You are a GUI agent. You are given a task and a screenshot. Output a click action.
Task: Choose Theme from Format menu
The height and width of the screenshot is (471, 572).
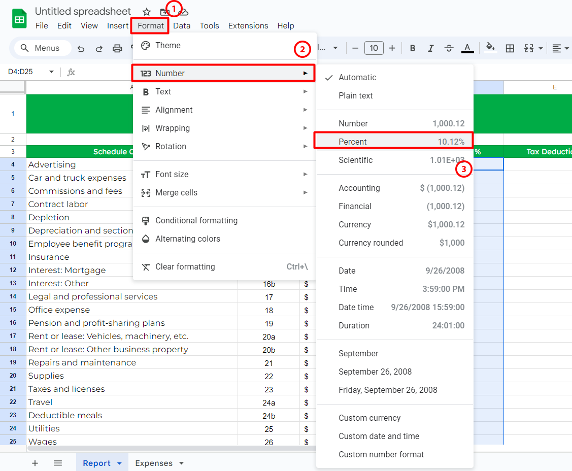click(224, 46)
